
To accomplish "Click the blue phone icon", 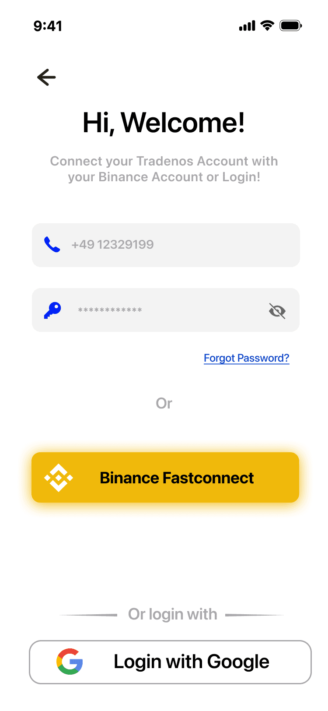I will pyautogui.click(x=52, y=245).
